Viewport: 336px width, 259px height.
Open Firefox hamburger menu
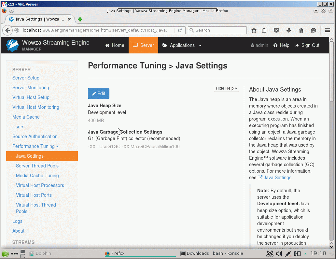328,30
